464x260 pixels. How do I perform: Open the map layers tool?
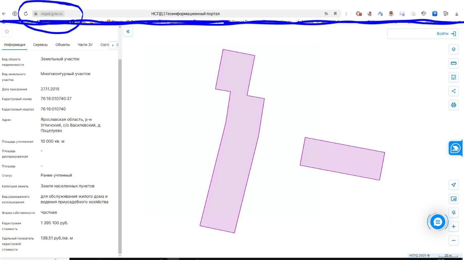click(x=453, y=49)
